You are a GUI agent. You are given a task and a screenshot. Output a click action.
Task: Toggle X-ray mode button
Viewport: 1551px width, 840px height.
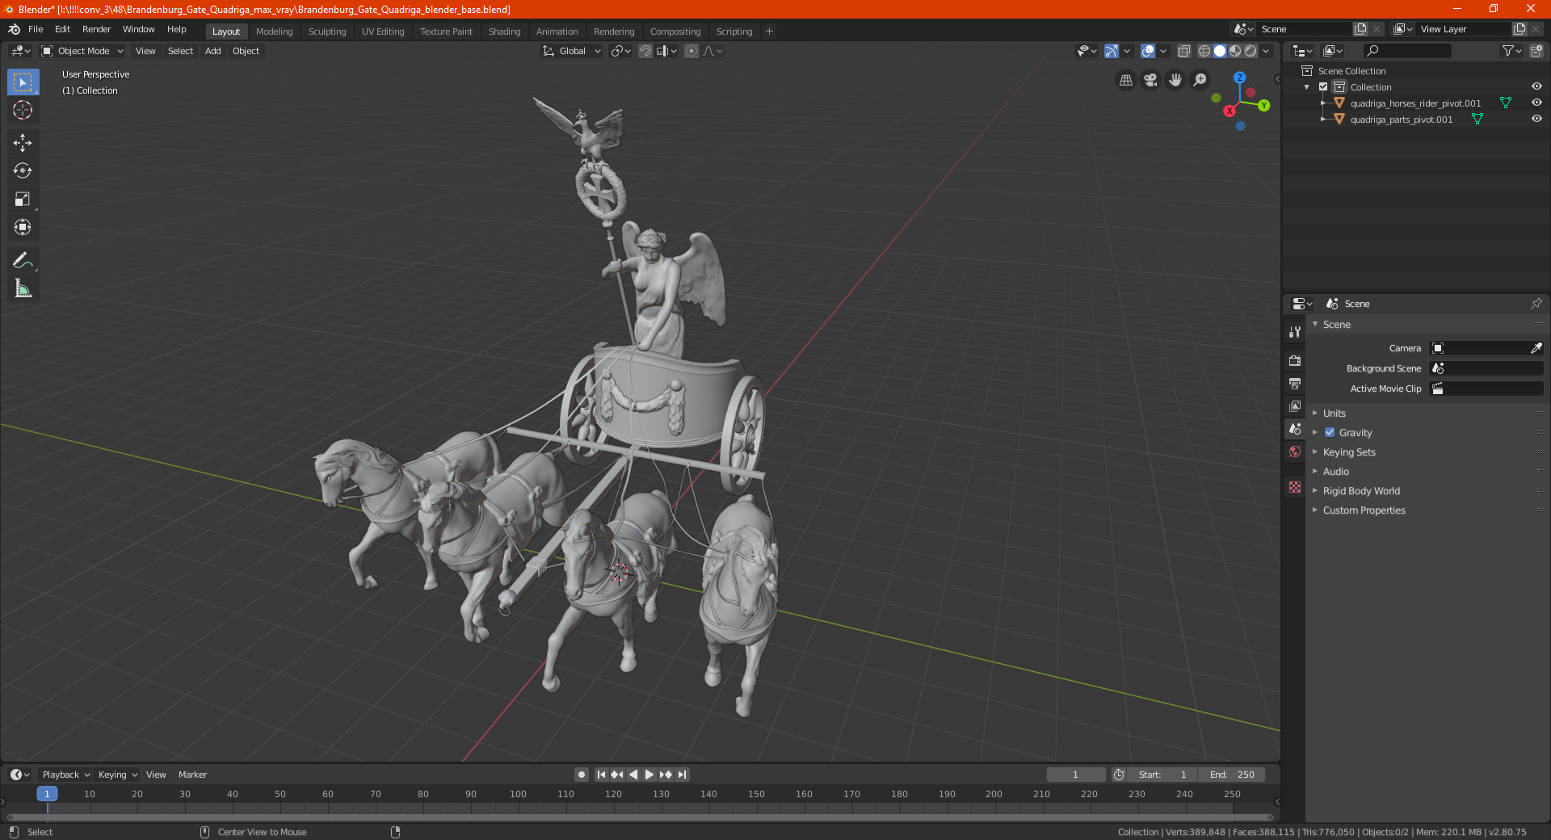(1184, 51)
